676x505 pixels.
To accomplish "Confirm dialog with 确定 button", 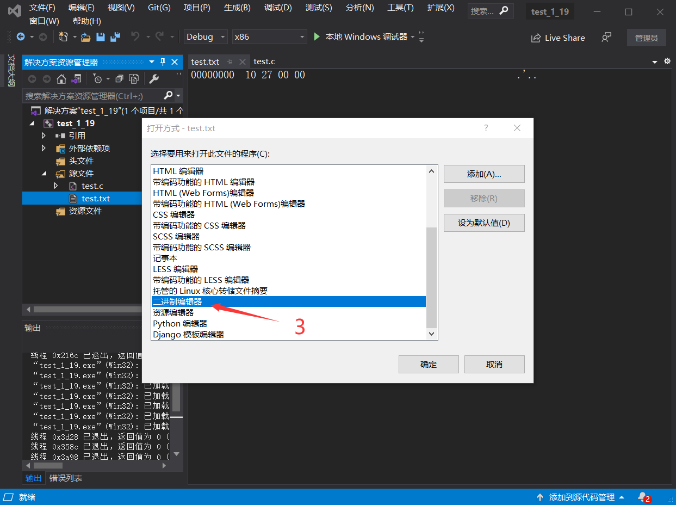I will point(428,364).
